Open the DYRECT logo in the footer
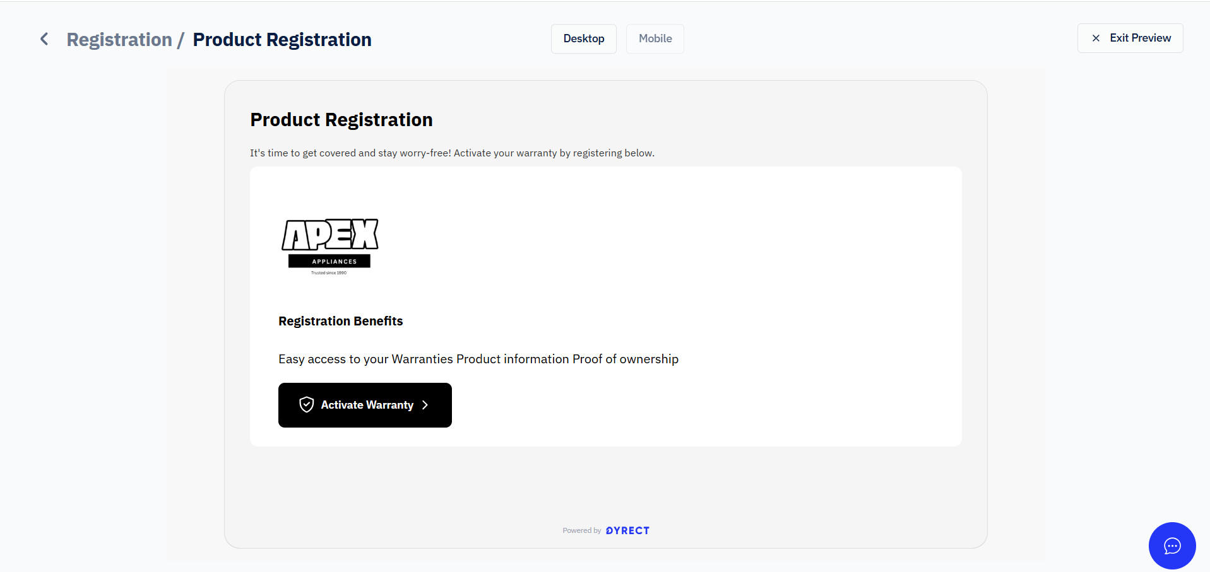 [x=627, y=530]
